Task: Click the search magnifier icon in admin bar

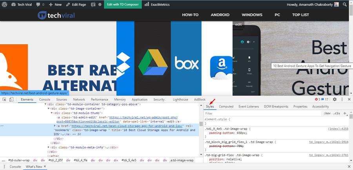Action: (x=345, y=4)
